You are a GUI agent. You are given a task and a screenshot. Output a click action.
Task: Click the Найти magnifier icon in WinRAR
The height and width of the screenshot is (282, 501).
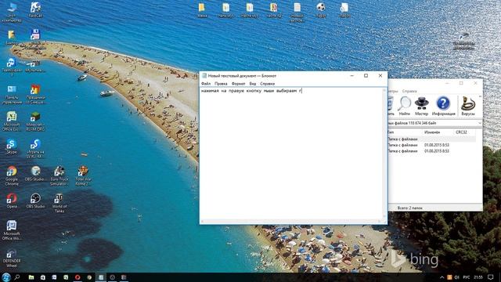pyautogui.click(x=404, y=107)
